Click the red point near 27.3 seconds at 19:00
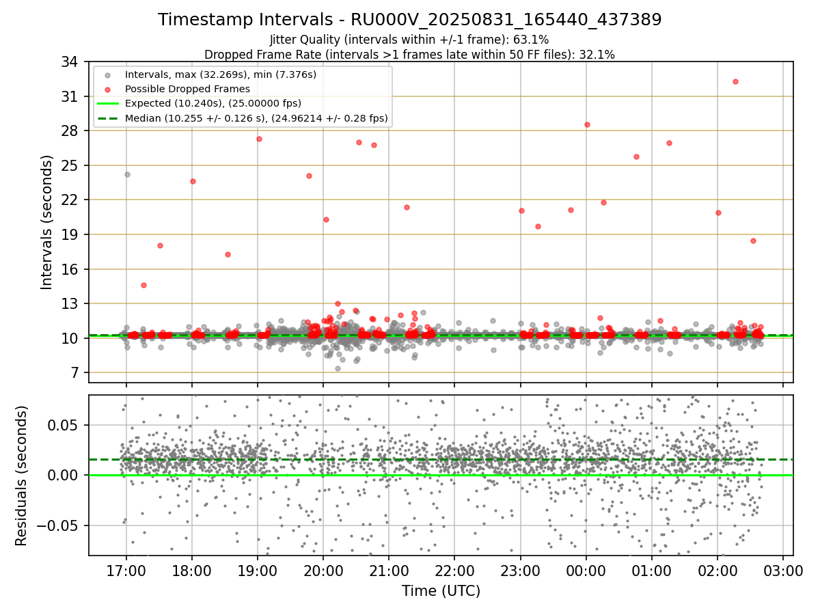Viewport: 820px width, 615px height. click(x=259, y=139)
